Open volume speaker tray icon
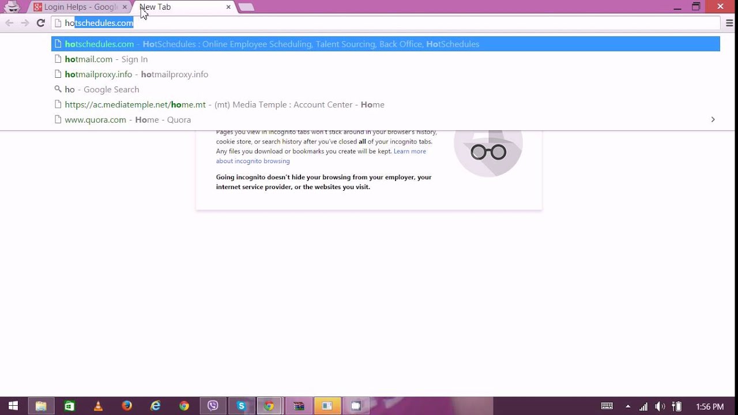 660,406
